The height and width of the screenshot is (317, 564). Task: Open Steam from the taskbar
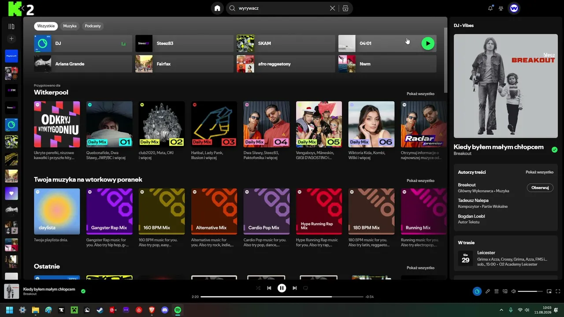(100, 310)
